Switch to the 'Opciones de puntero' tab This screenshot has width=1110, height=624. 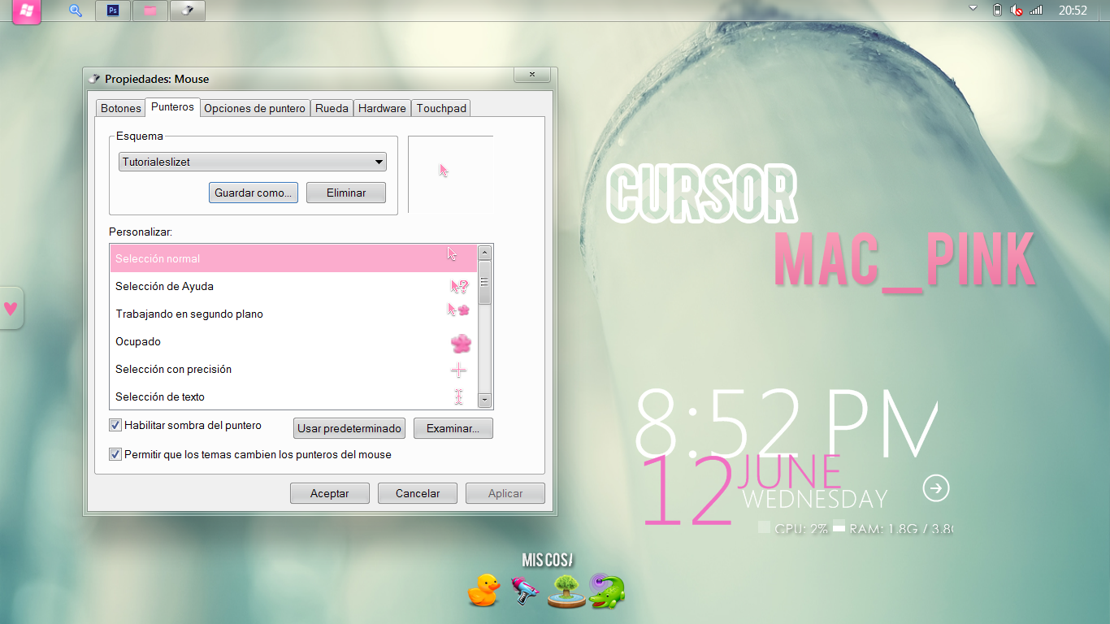(256, 107)
